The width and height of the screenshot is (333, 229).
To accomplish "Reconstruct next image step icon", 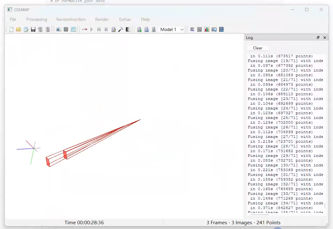I will (x=99, y=29).
